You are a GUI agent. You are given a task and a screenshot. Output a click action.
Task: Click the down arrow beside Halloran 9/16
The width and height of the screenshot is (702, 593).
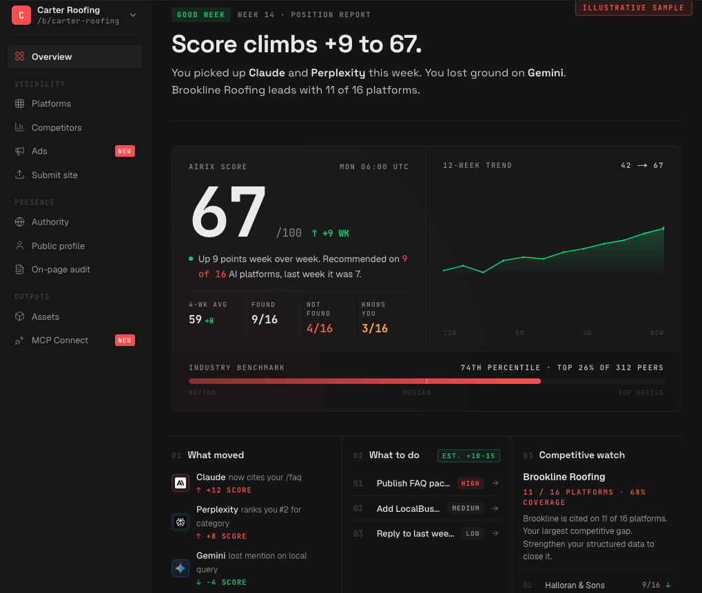pos(668,585)
